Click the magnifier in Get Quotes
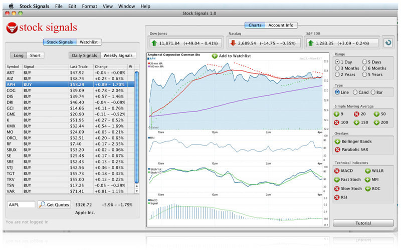This screenshot has width=401, height=250. coord(42,204)
